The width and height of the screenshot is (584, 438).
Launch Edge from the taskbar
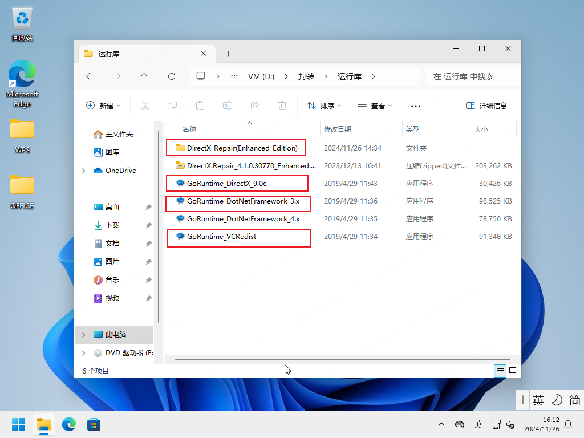69,424
